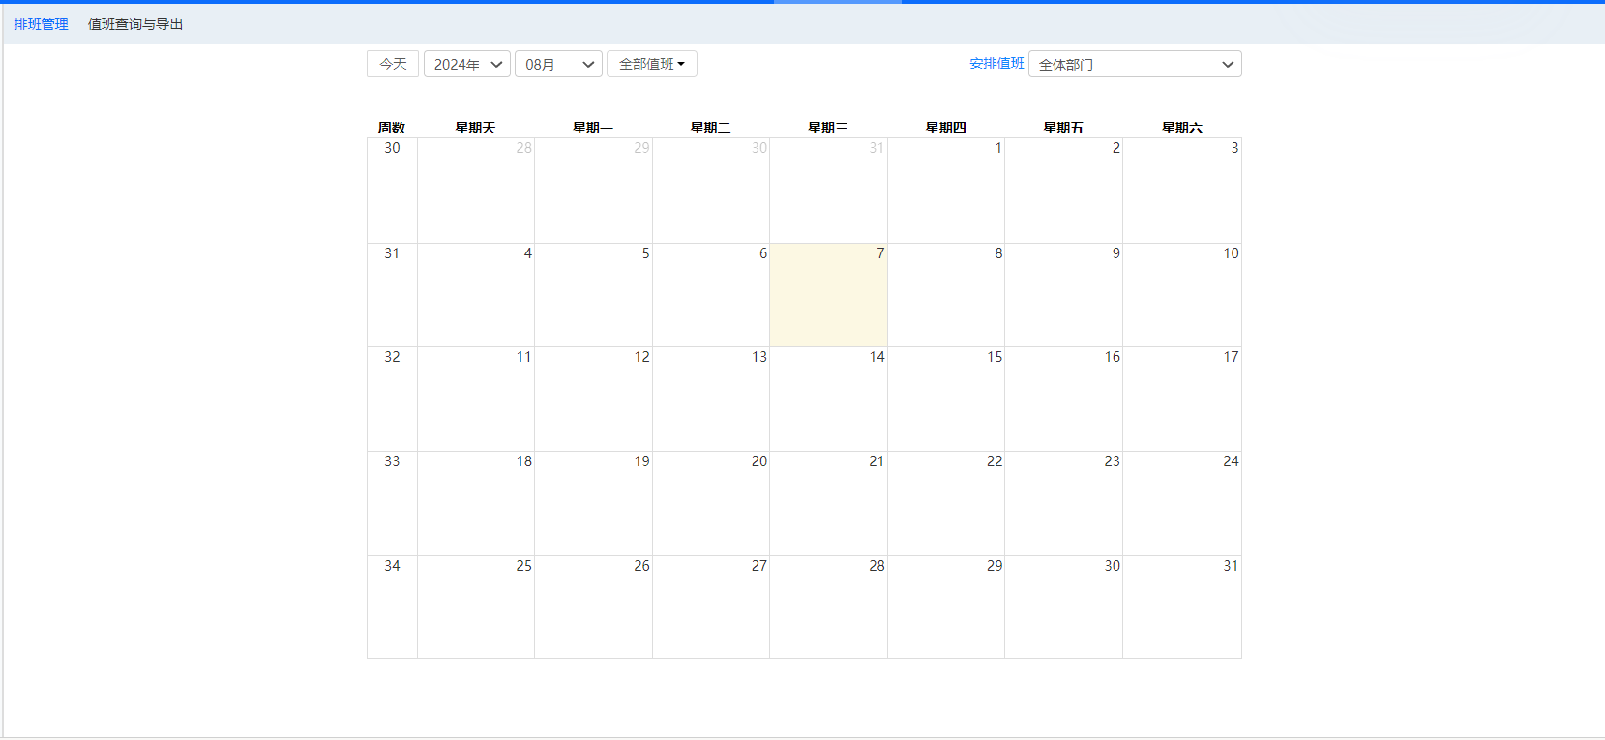Select August 20 in the calendar

[711, 503]
